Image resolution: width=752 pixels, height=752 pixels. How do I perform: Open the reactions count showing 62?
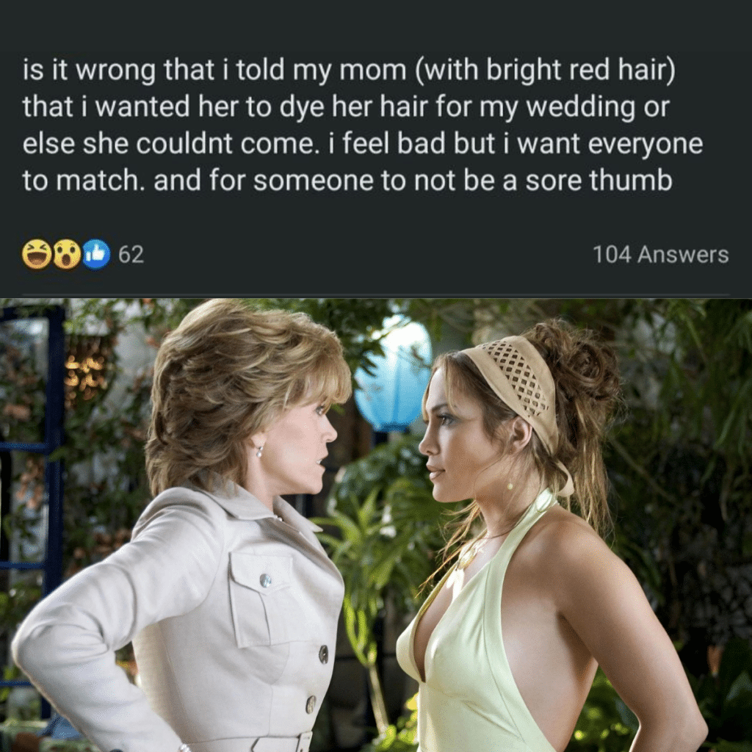(131, 254)
